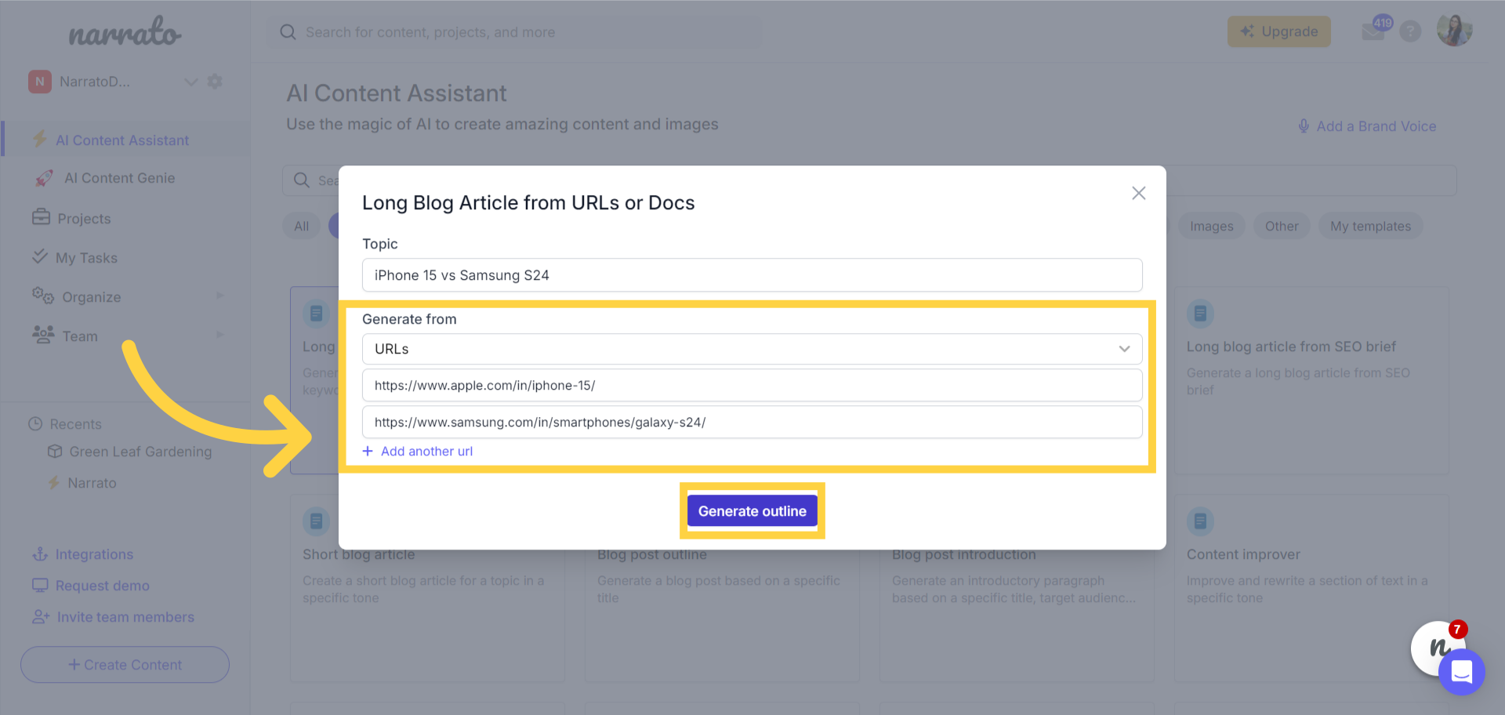Click the Content improver document icon

1200,521
